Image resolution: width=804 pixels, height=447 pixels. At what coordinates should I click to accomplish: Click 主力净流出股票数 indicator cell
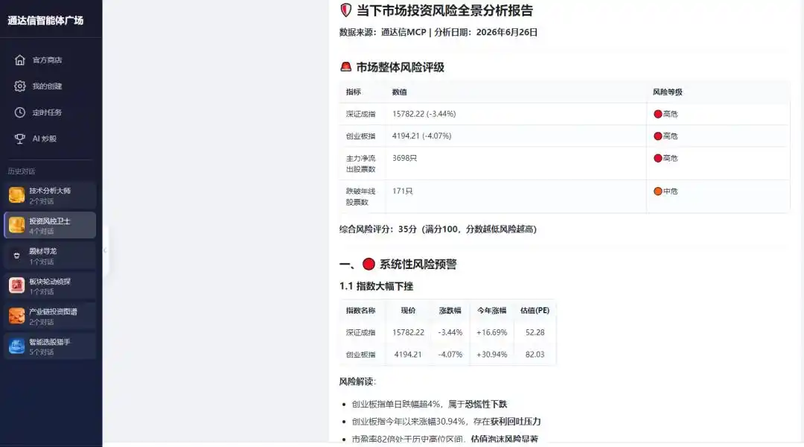click(x=361, y=164)
